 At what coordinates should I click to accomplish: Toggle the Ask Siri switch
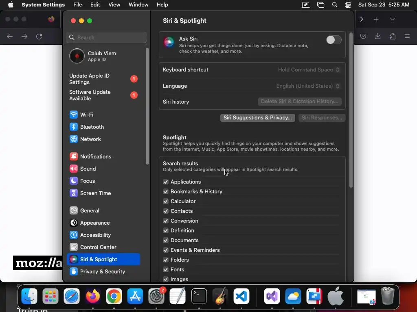coord(334,40)
